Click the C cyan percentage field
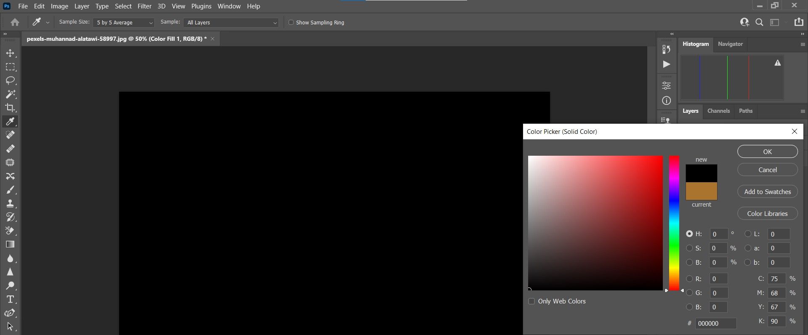Image resolution: width=808 pixels, height=335 pixels. (776, 279)
